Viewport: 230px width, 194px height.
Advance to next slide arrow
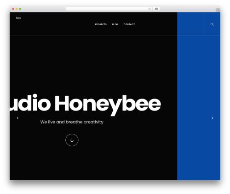(x=212, y=118)
